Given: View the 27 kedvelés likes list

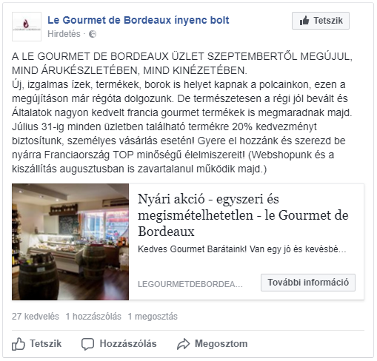Looking at the screenshot, I should pyautogui.click(x=36, y=317).
